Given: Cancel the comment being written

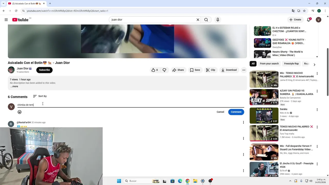Looking at the screenshot, I should click(220, 112).
